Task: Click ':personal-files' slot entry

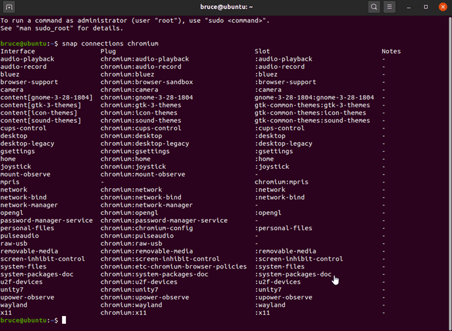Action: (283, 228)
